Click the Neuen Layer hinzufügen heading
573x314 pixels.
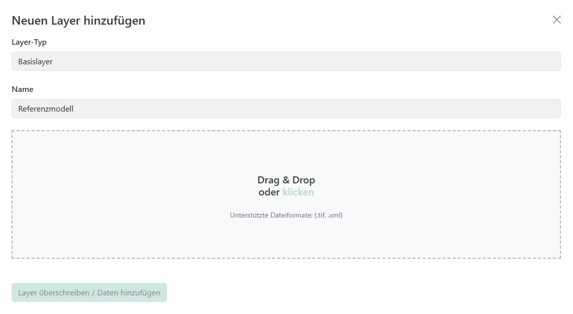[x=78, y=21]
